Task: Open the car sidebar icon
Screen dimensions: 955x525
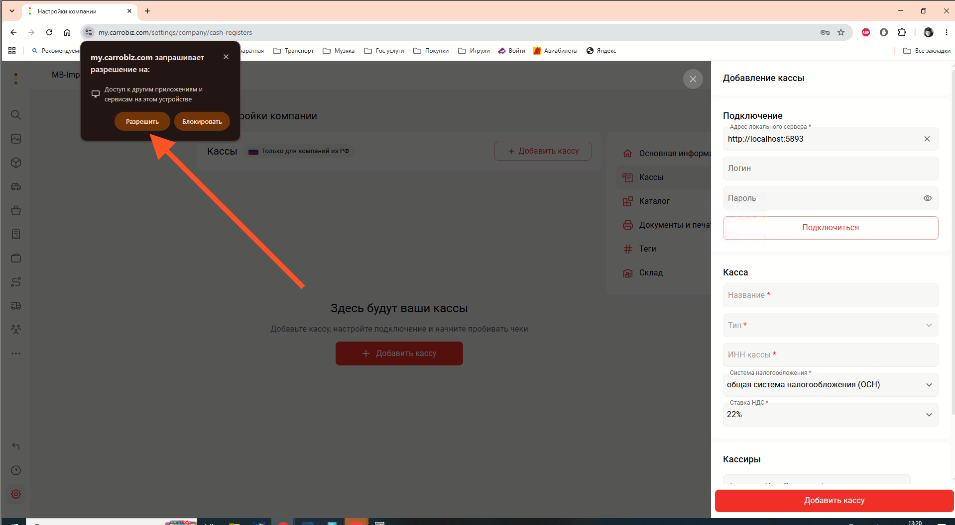Action: click(x=16, y=186)
